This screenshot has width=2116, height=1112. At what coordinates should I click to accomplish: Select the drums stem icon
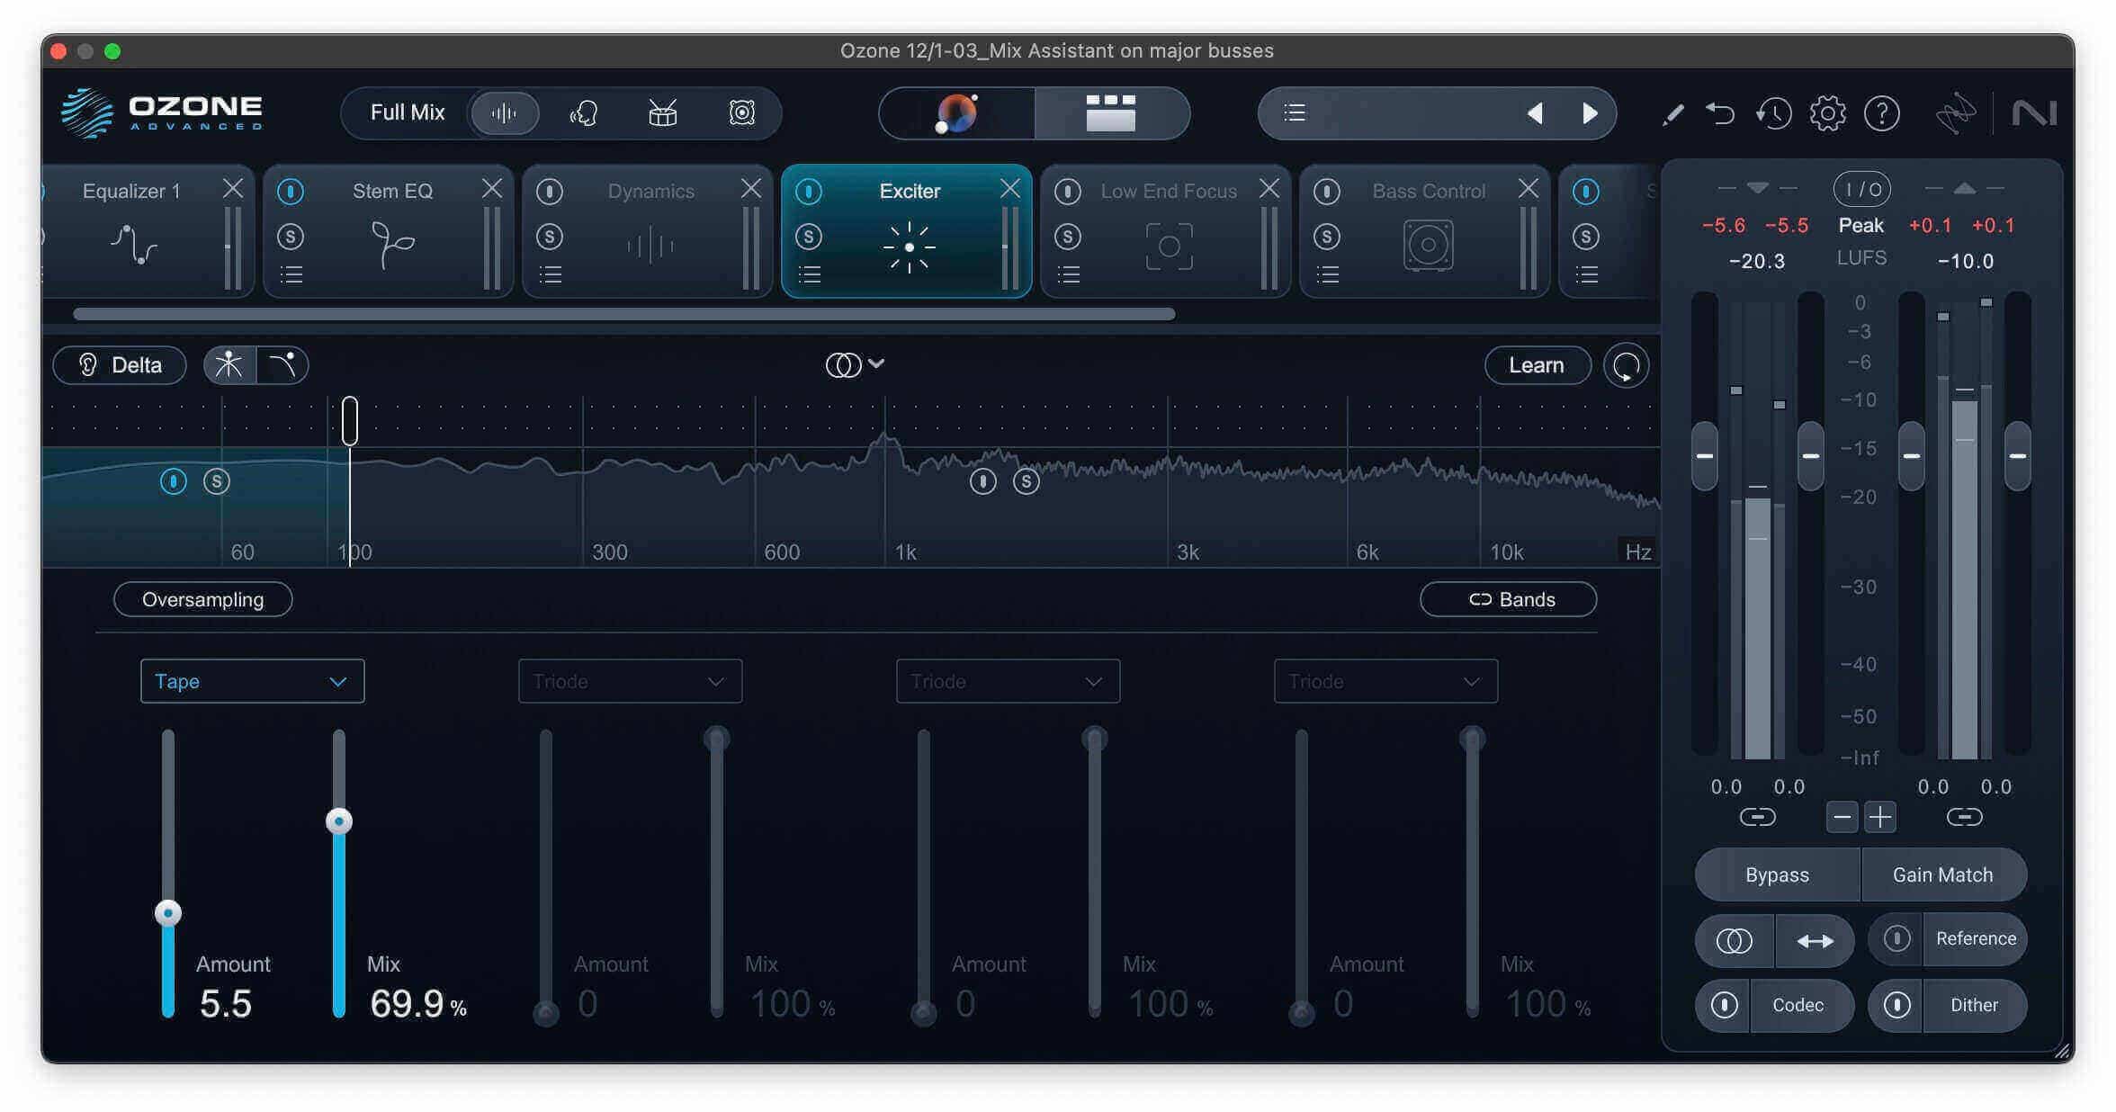click(663, 113)
